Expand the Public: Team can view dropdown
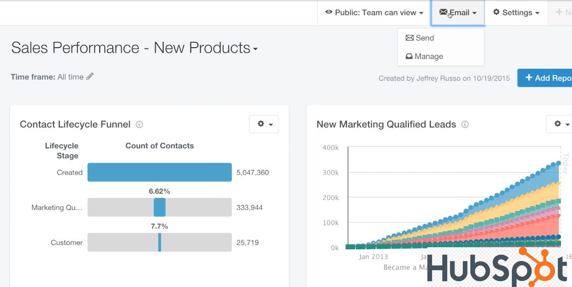572x287 pixels. (421, 12)
